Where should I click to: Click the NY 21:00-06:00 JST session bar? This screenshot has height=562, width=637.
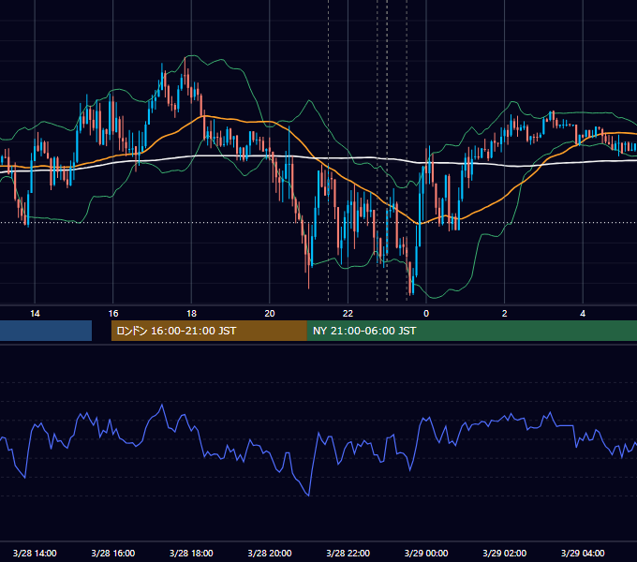471,331
